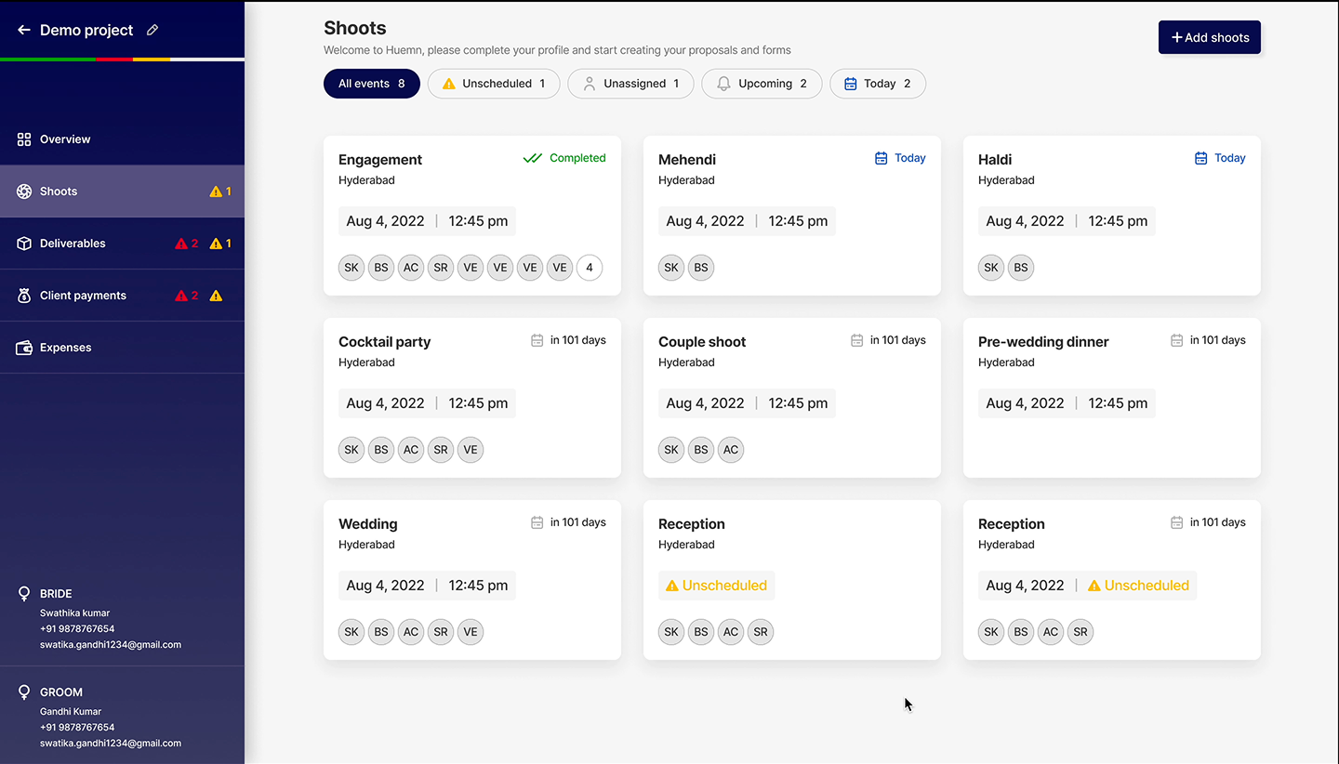Show Unassigned shoots filter
Screen dimensions: 1339x764
(630, 84)
